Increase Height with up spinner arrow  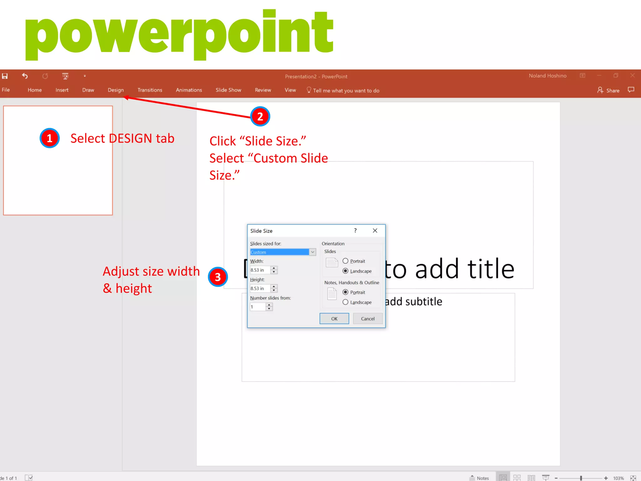tap(274, 287)
